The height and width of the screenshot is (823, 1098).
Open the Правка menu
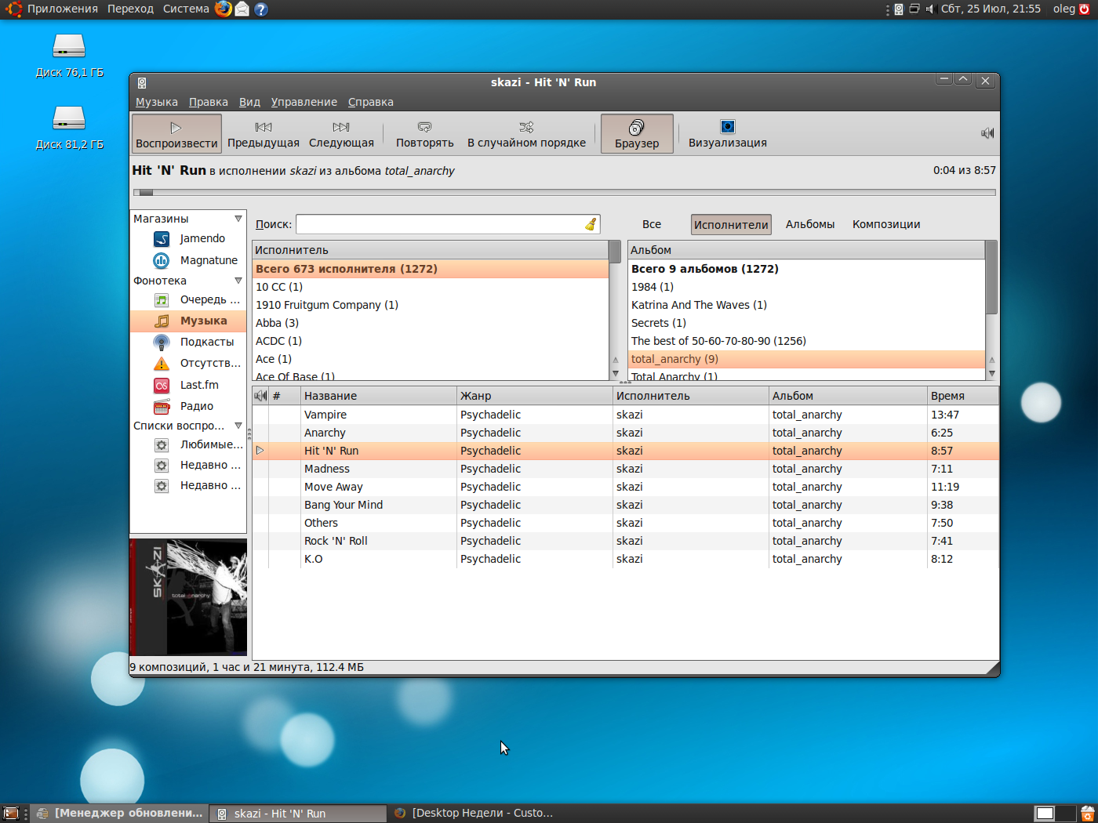(x=209, y=102)
